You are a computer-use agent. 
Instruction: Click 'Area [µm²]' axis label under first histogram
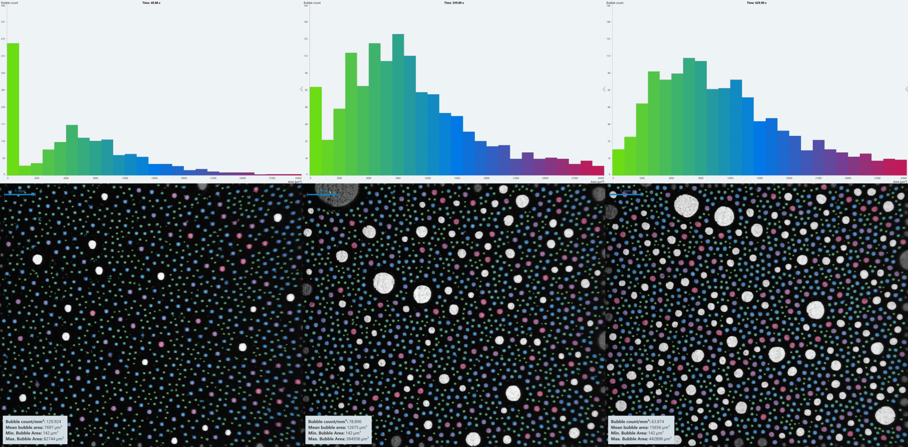coord(294,182)
